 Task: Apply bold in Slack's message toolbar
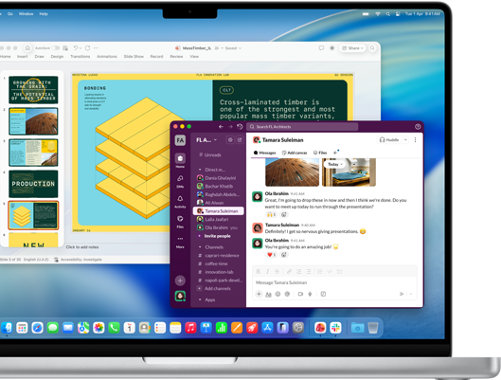(x=259, y=271)
